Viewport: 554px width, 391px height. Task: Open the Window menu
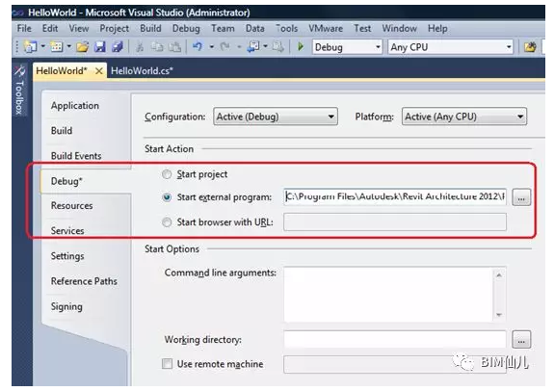click(x=399, y=28)
